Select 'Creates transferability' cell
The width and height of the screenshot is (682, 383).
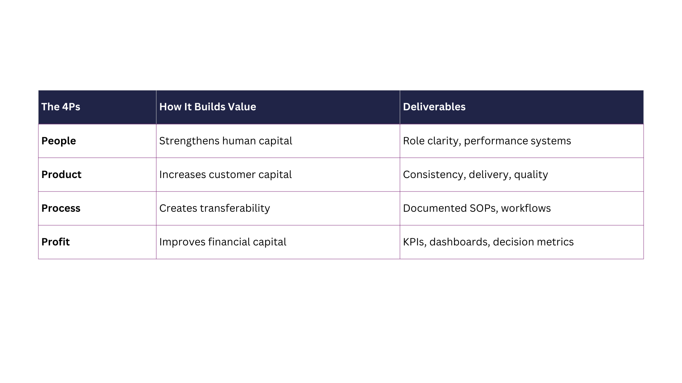point(278,208)
